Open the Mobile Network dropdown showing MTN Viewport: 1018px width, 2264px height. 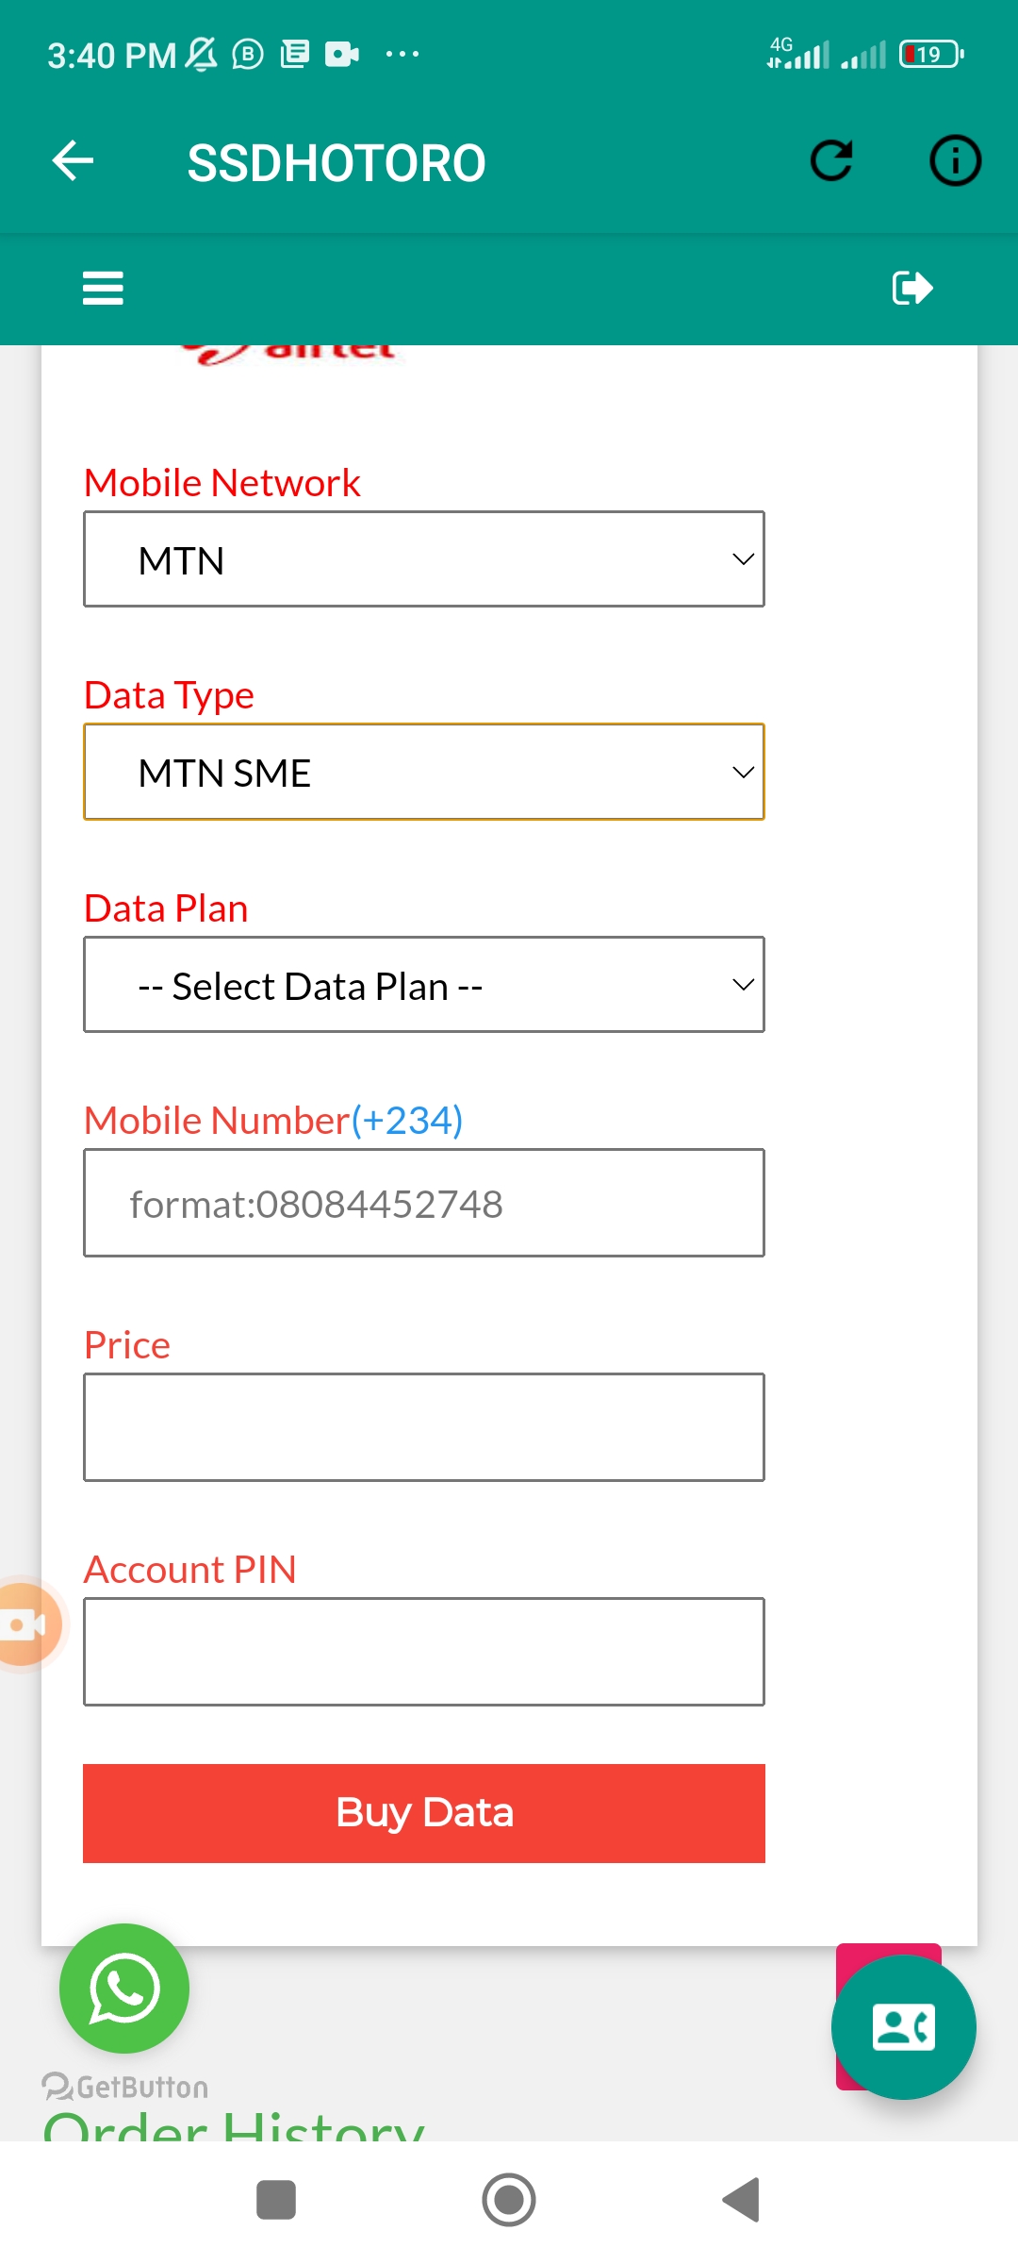coord(424,559)
